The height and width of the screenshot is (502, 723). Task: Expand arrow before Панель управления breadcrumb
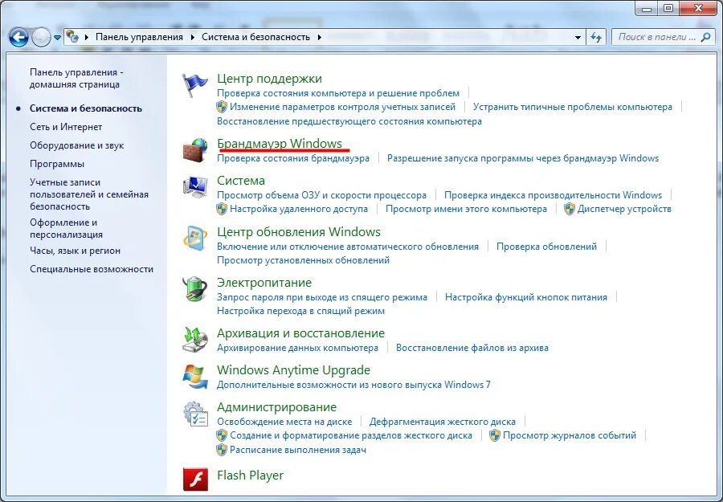[87, 37]
